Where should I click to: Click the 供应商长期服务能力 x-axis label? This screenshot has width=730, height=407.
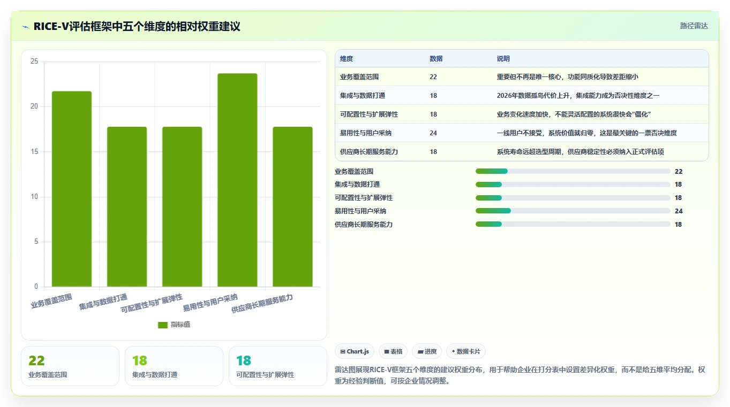click(x=262, y=304)
